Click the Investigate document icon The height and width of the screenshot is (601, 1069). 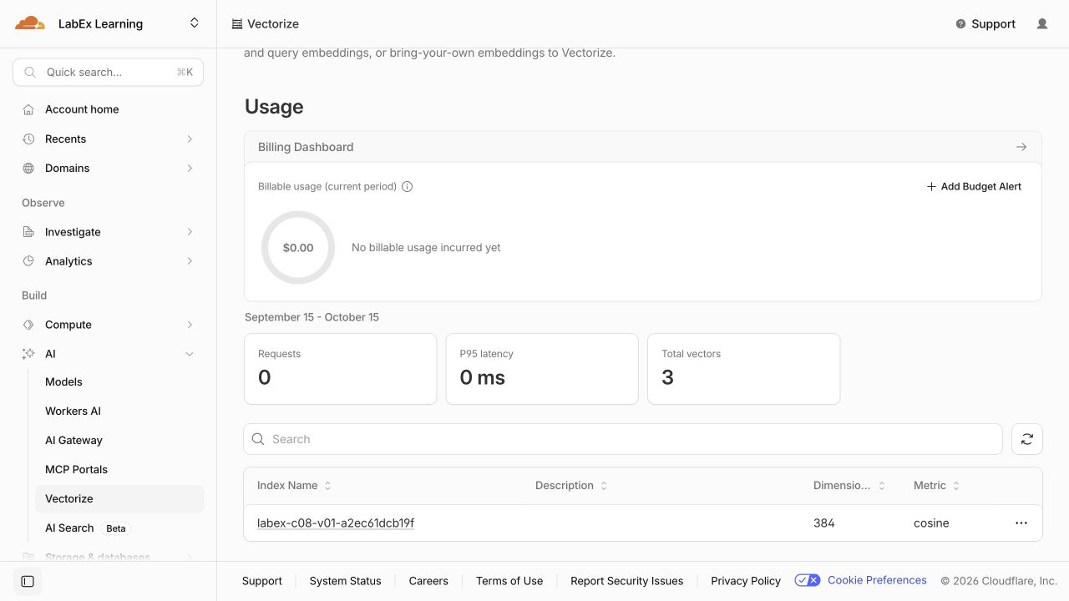coord(28,232)
